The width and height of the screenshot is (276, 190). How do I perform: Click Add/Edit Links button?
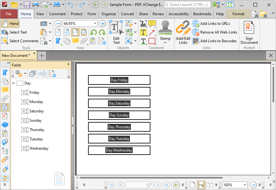pyautogui.click(x=183, y=32)
